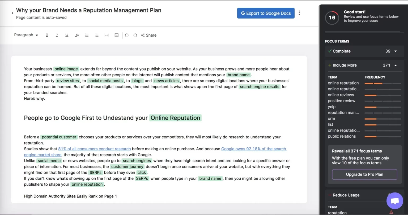The height and width of the screenshot is (215, 408).
Task: Open the Paragraph style dropdown
Action: pyautogui.click(x=26, y=35)
